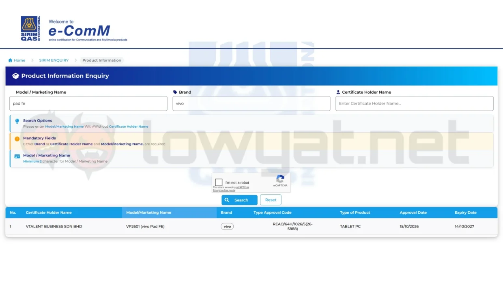The image size is (503, 283).
Task: Sort by Type Approval Code column header
Action: [273, 212]
